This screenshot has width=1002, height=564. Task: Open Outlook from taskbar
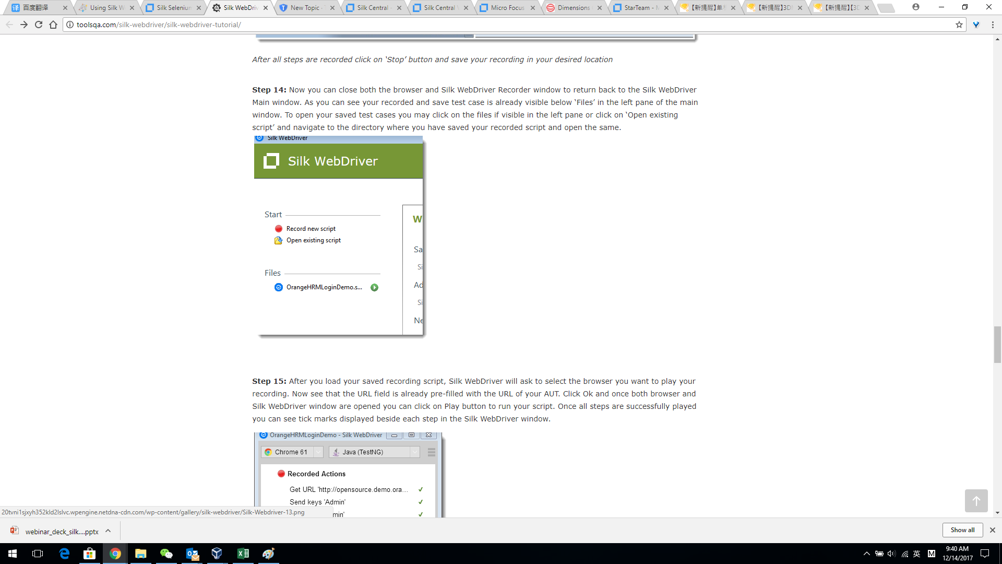tap(192, 554)
